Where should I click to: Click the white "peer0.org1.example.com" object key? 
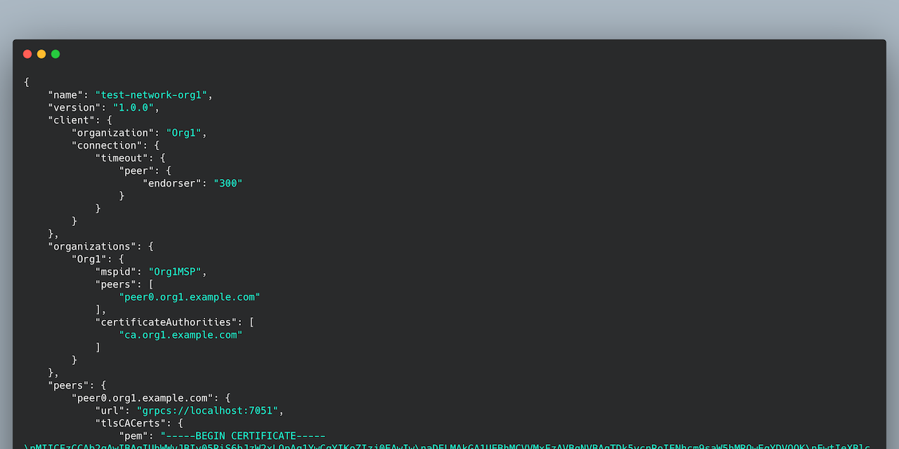point(143,398)
